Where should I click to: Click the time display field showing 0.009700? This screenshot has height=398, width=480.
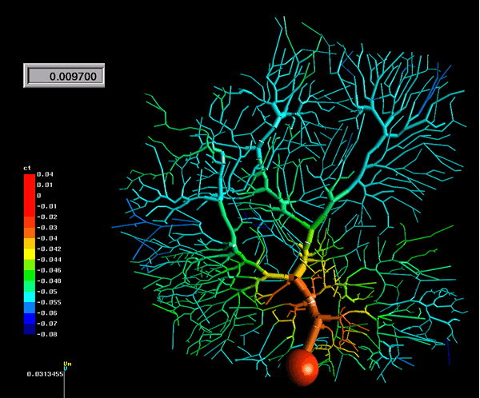64,76
